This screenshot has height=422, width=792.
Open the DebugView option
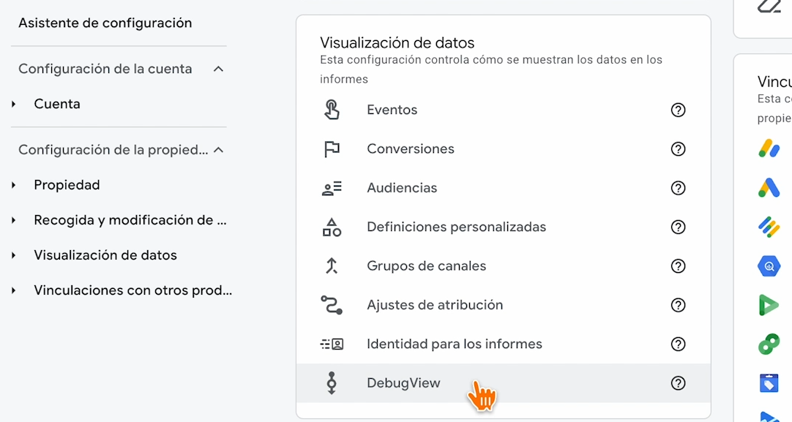(403, 383)
